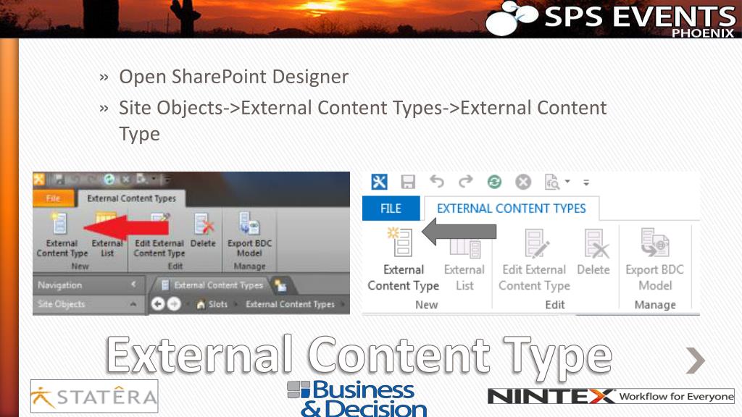The height and width of the screenshot is (417, 742).
Task: Click the External Content Types breadcrumb
Action: [x=290, y=304]
